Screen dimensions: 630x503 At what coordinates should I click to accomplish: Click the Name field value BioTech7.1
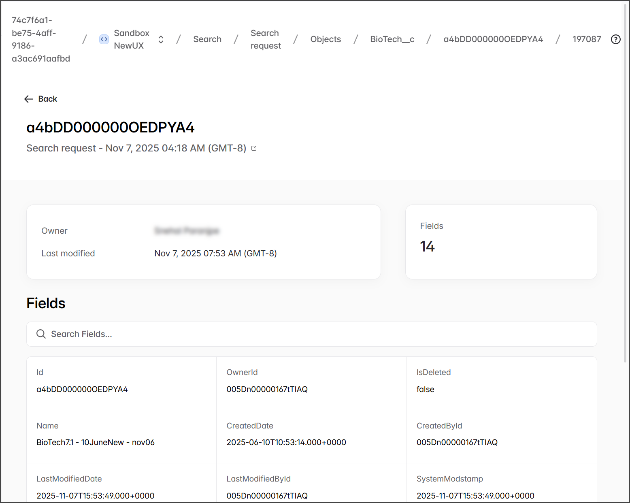(x=96, y=442)
